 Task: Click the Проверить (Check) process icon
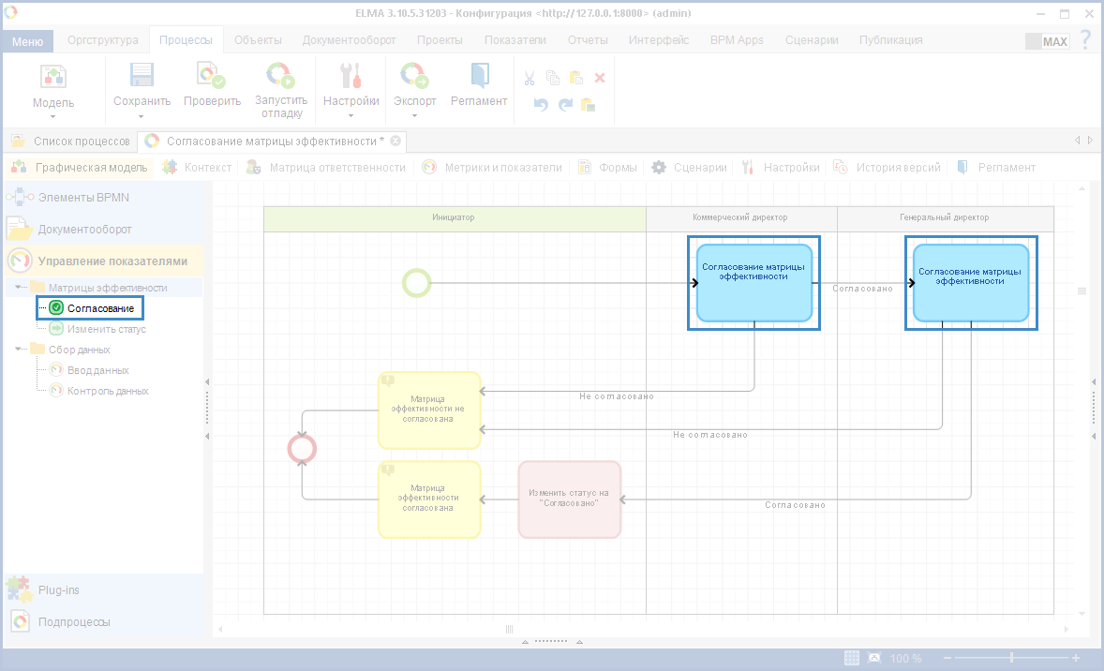pos(211,77)
